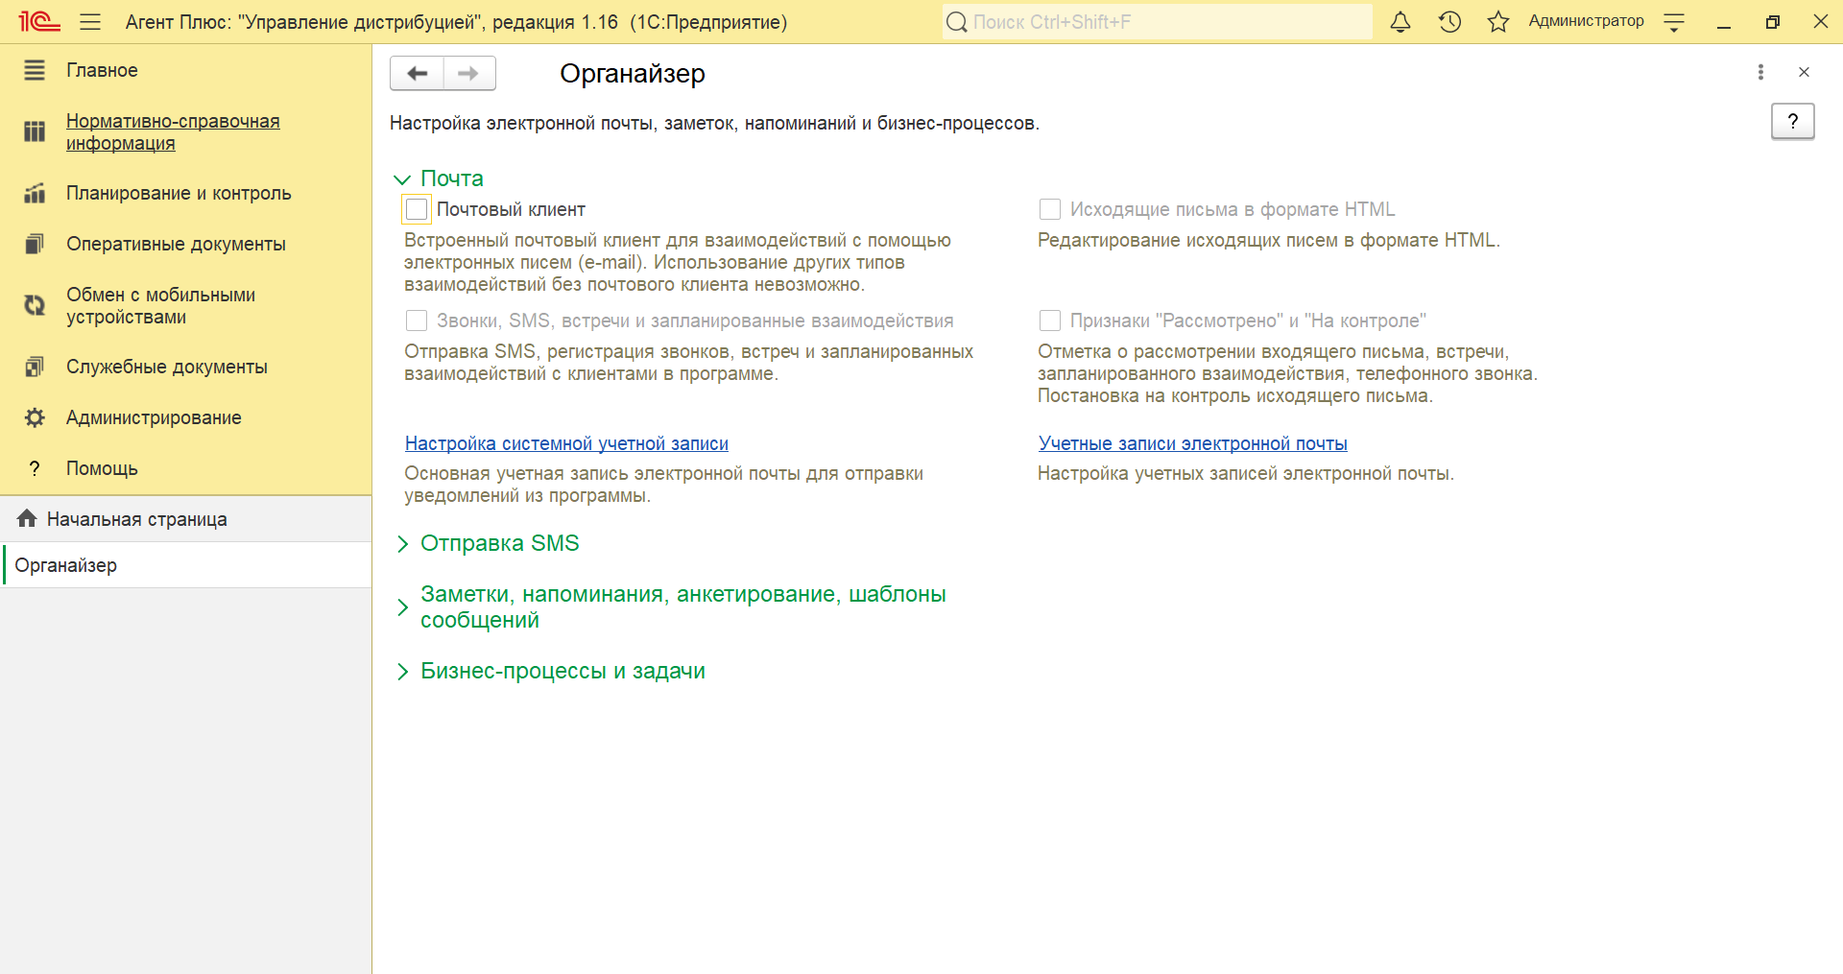Viewport: 1843px width, 974px height.
Task: Toggle Признаки "Рассмотрено" и "На контроле" checkbox
Action: 1050,321
